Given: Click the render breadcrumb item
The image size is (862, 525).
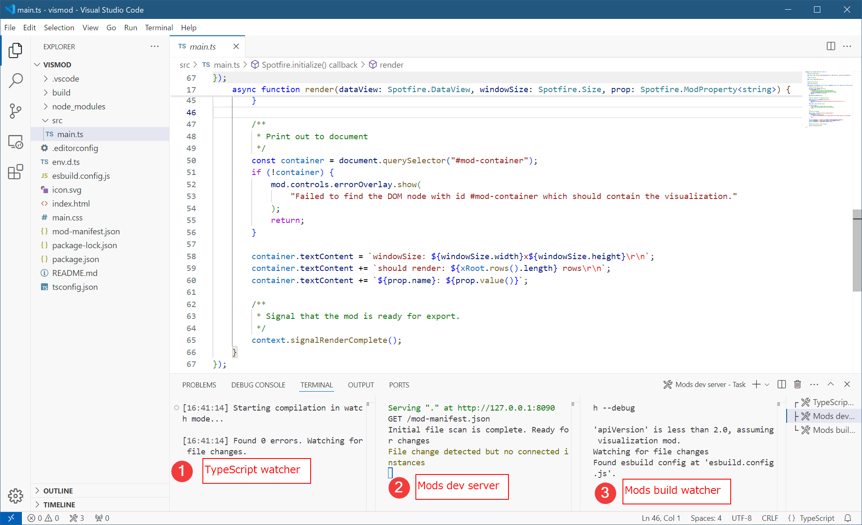Looking at the screenshot, I should (x=386, y=65).
